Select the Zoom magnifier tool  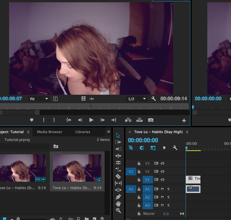pos(118,211)
